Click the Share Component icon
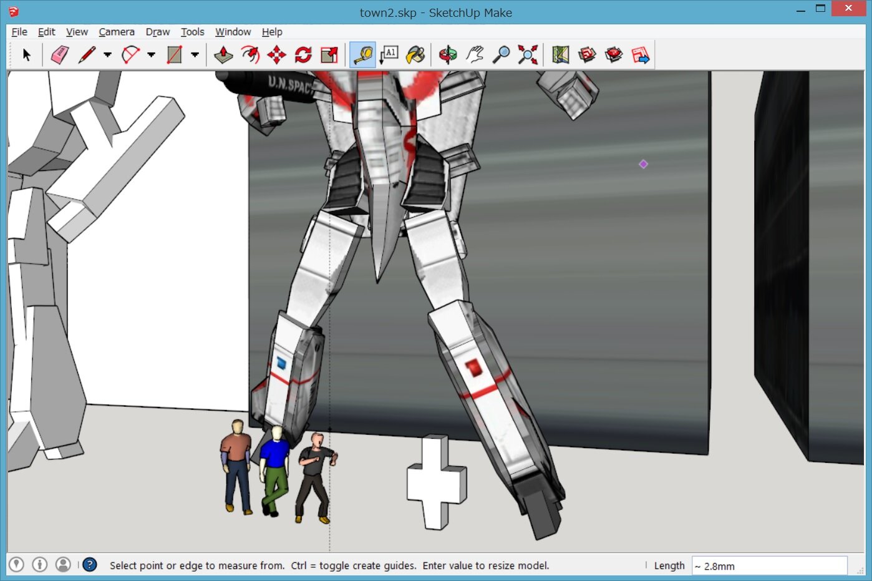Image resolution: width=872 pixels, height=581 pixels. (641, 55)
